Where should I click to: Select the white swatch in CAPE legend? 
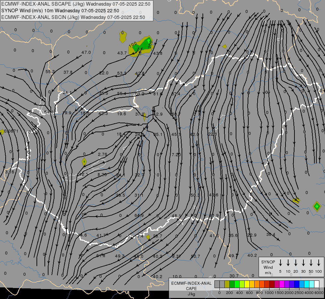(317, 284)
